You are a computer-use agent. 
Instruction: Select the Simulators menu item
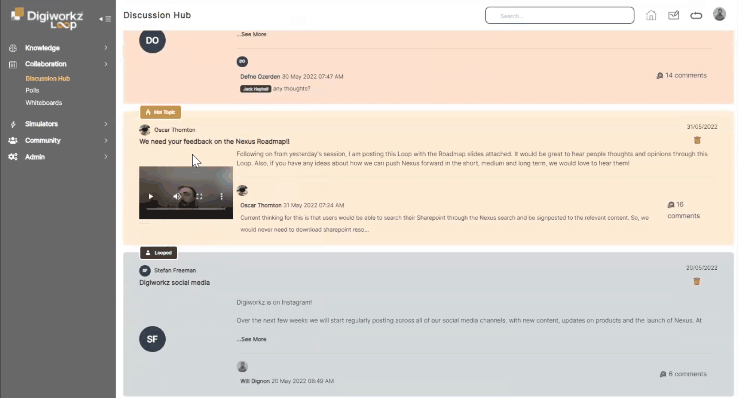42,124
